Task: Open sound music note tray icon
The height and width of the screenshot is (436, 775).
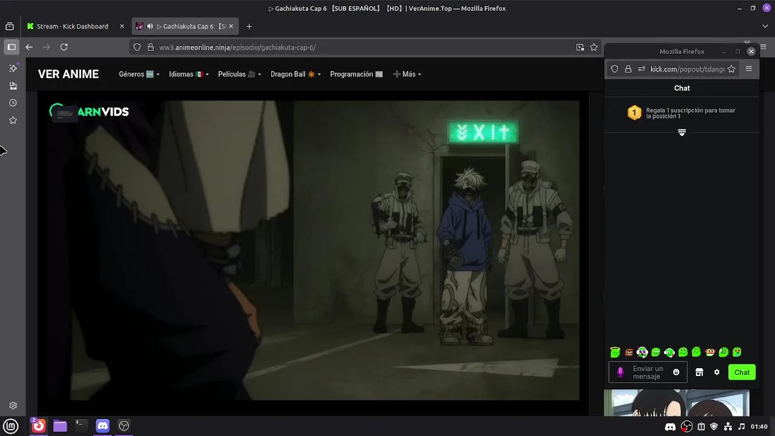Action: pos(741,427)
